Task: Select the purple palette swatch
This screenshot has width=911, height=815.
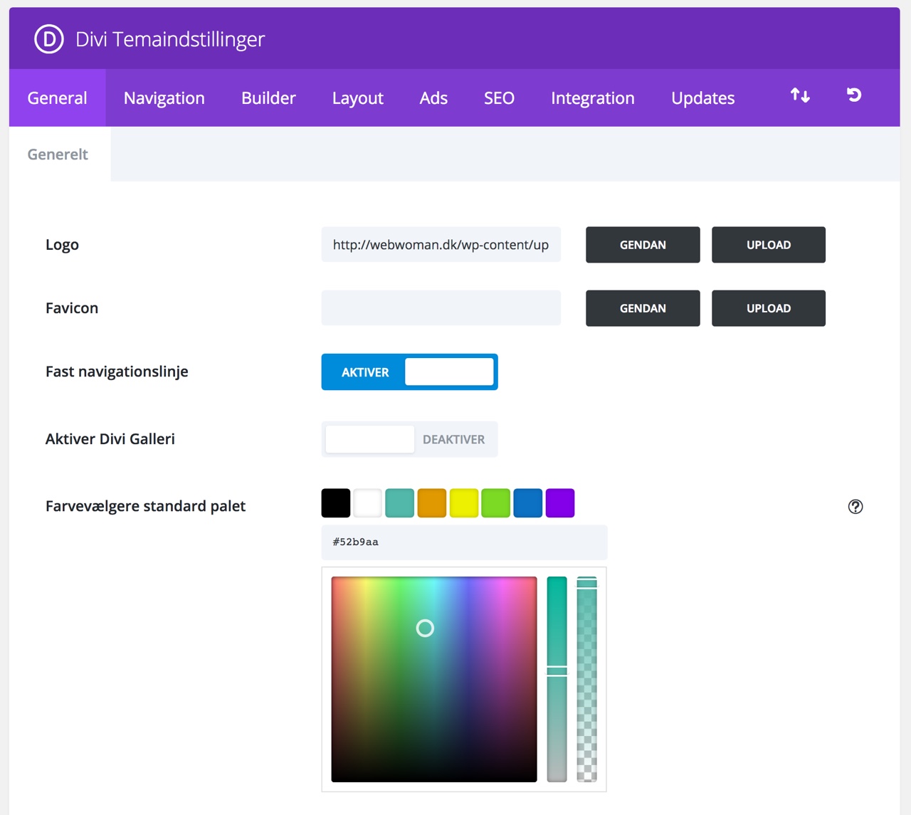Action: click(x=560, y=503)
